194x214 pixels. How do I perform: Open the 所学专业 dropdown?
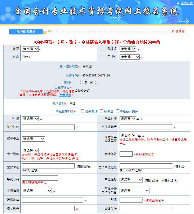pyautogui.click(x=33, y=139)
